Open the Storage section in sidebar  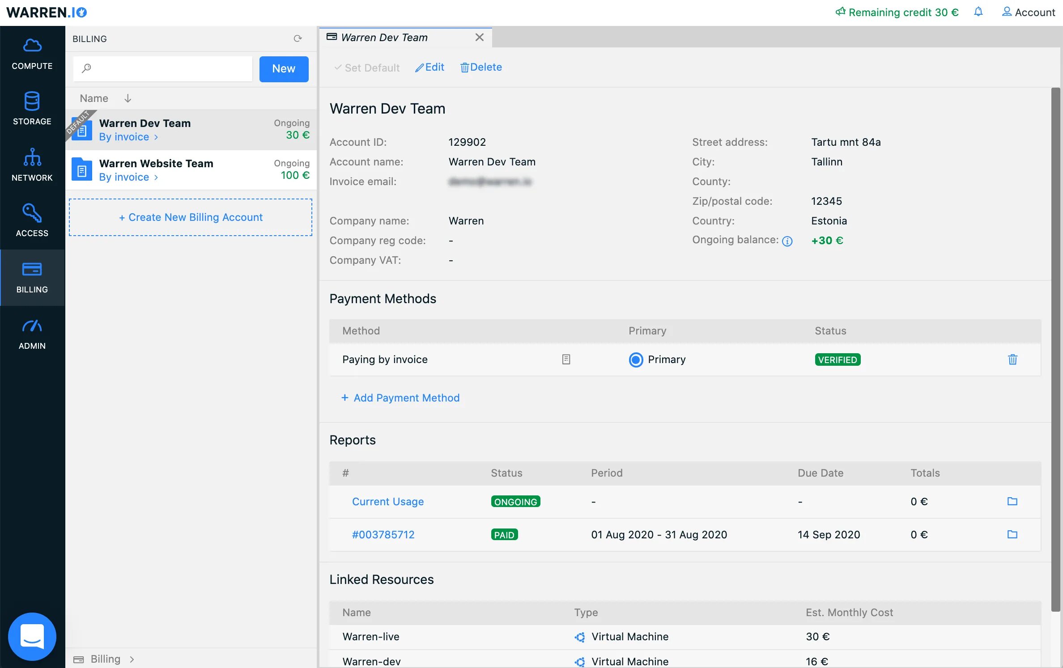[x=32, y=110]
